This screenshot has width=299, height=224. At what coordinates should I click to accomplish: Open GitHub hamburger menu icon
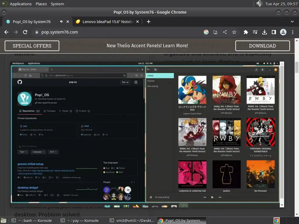(136, 82)
